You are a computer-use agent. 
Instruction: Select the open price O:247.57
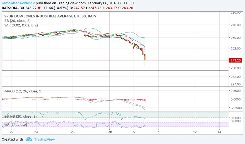77,8
